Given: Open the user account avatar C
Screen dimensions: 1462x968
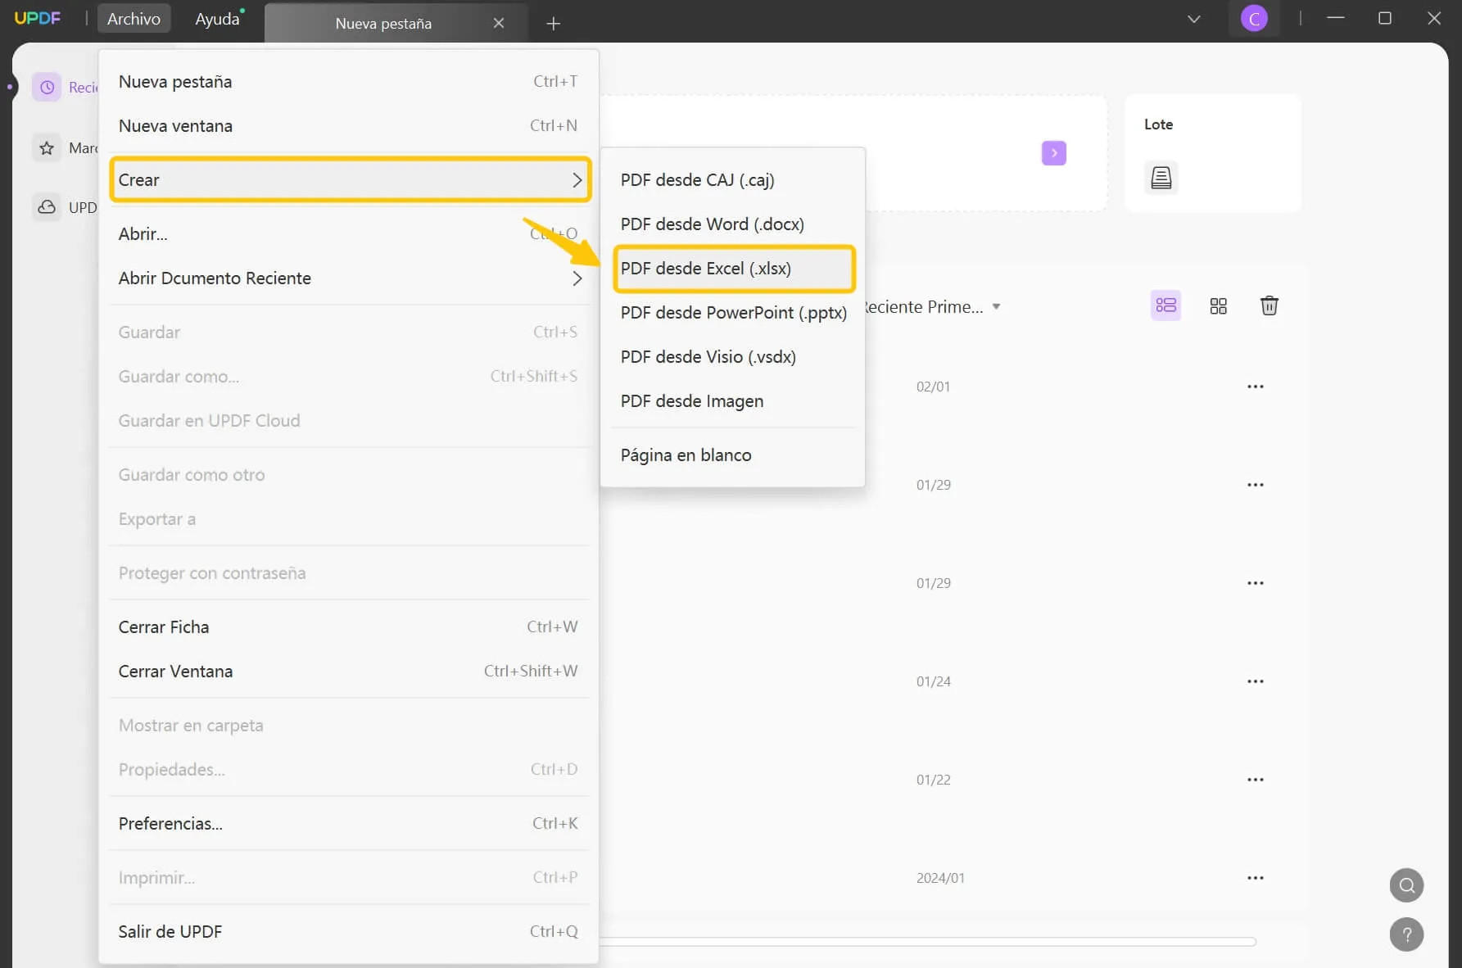Looking at the screenshot, I should (x=1254, y=18).
